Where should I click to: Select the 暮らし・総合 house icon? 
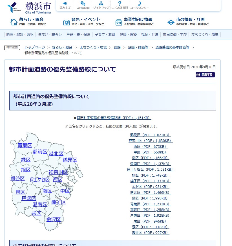coord(14,22)
